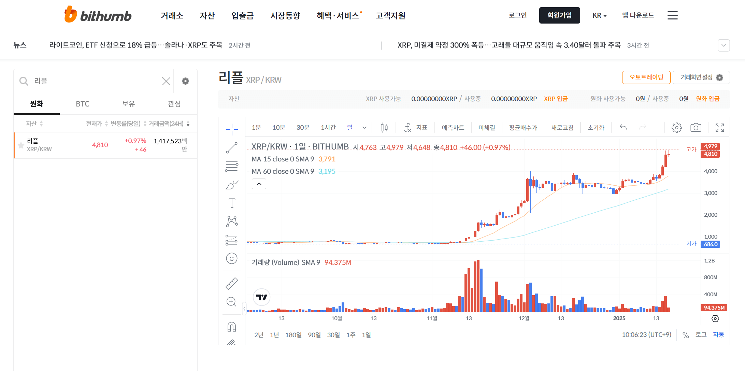Open asset list settings gear
745x371 pixels.
185,81
